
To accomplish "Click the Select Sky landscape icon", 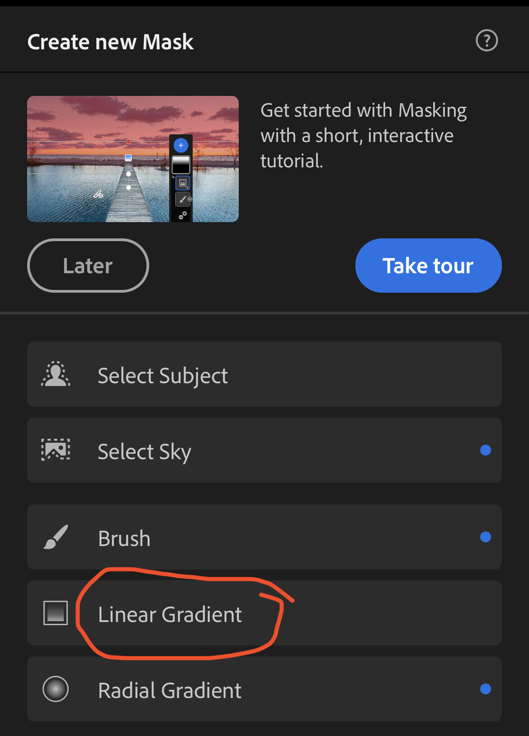I will [x=56, y=450].
